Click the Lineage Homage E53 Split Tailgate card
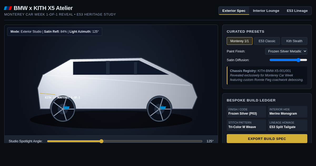This screenshot has height=166, width=316. coord(288,125)
